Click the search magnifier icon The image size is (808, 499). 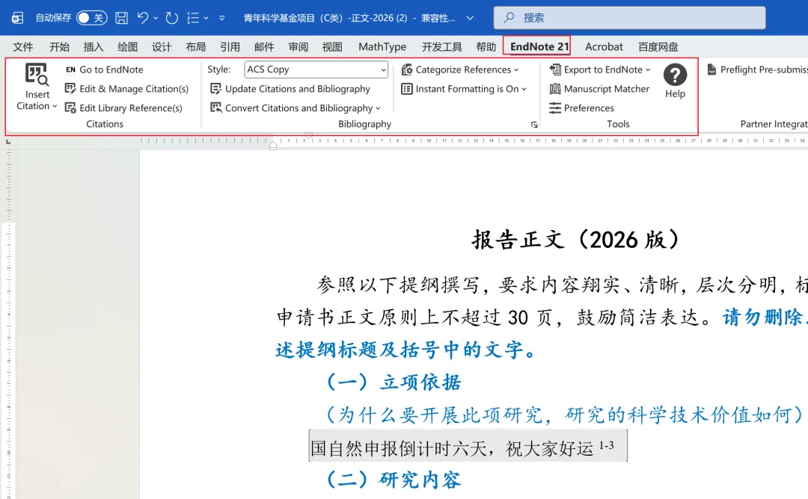[x=509, y=17]
